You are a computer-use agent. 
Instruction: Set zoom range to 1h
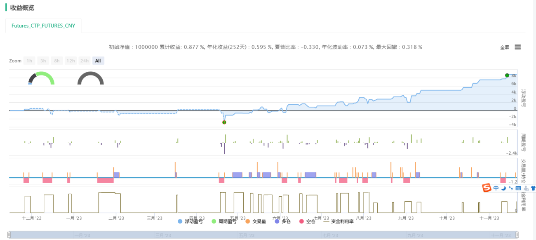pyautogui.click(x=29, y=61)
